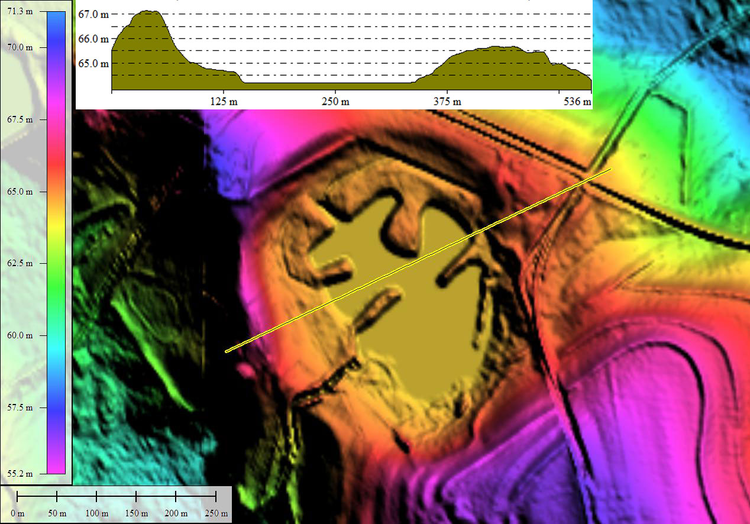Viewport: 750px width, 524px height.
Task: Click the eastern endpoint of the yellow profile line
Action: pos(611,169)
